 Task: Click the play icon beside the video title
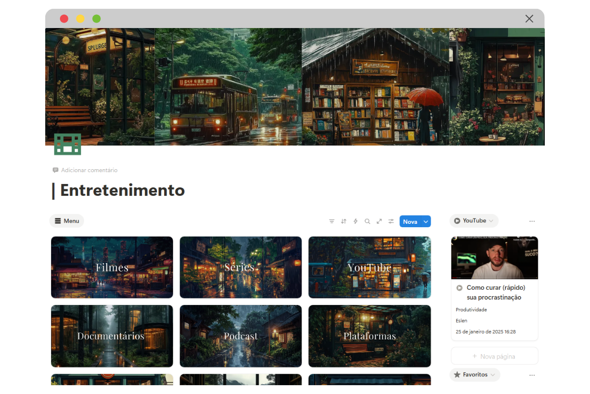(459, 288)
